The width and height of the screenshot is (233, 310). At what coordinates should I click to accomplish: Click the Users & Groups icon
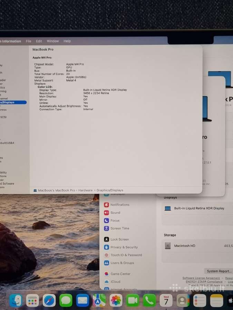point(106,263)
